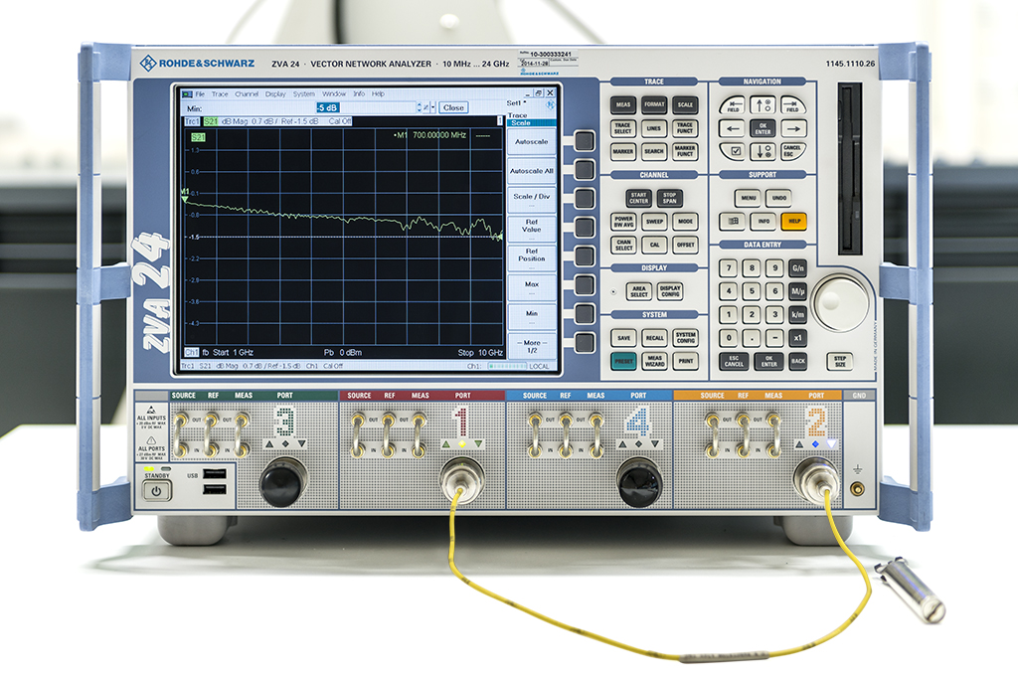This screenshot has height=679, width=1018.
Task: Tap the up arrow navigation key
Action: coord(763,105)
